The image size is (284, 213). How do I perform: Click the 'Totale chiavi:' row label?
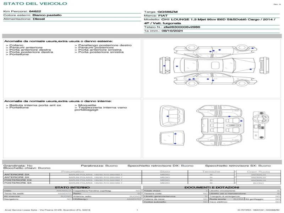coord(152,191)
